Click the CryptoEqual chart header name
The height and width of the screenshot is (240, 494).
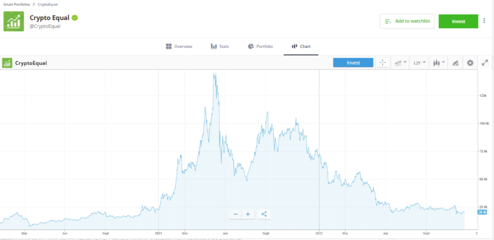(31, 63)
